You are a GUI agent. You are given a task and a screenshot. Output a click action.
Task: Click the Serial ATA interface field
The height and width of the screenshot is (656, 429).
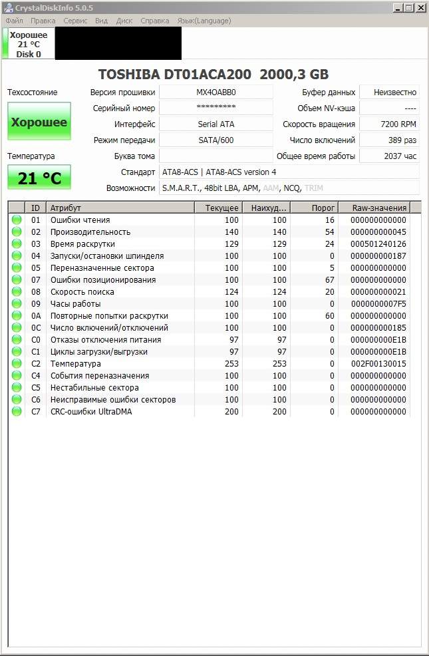tap(216, 124)
